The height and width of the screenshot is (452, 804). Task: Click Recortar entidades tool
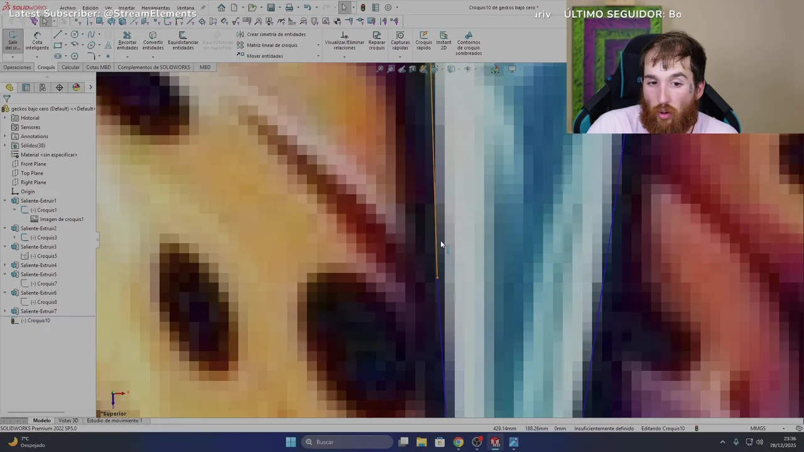coord(128,41)
